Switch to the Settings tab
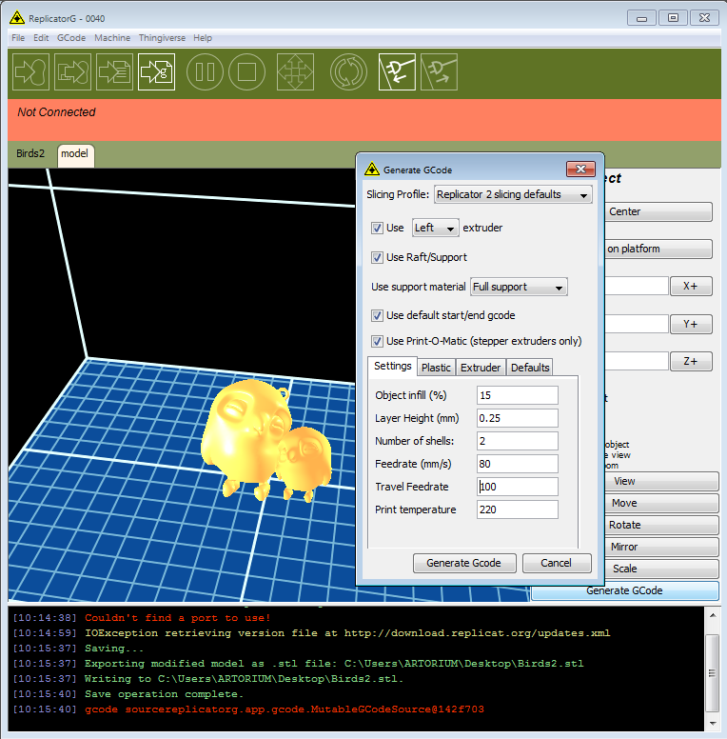This screenshot has height=739, width=727. coord(393,366)
